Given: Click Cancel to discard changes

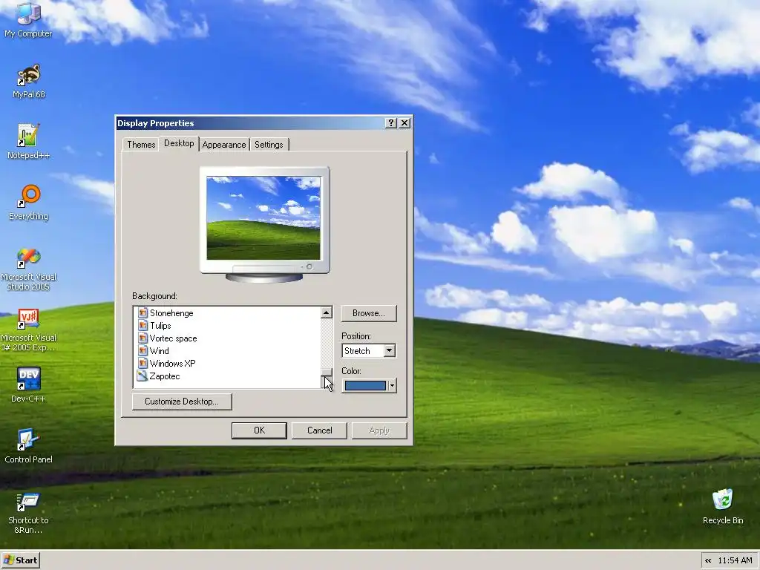Looking at the screenshot, I should (x=319, y=430).
